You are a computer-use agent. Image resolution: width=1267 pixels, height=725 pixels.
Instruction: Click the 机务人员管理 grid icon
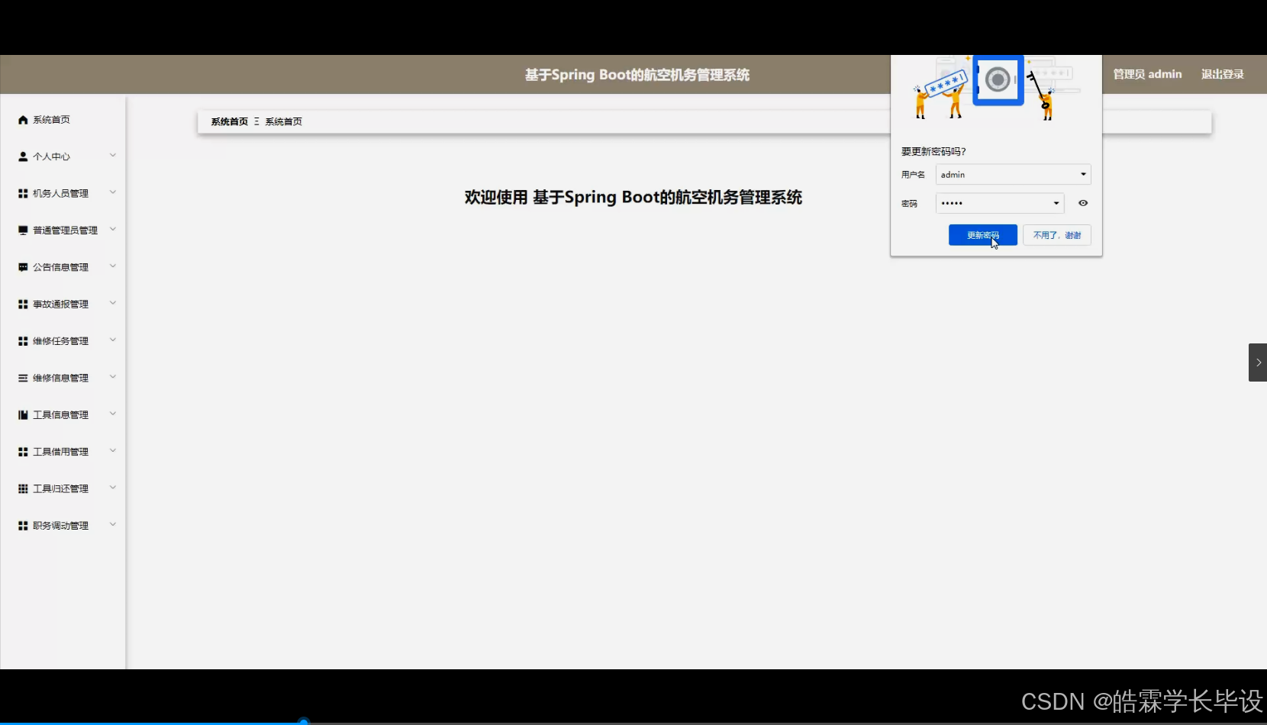pos(21,193)
